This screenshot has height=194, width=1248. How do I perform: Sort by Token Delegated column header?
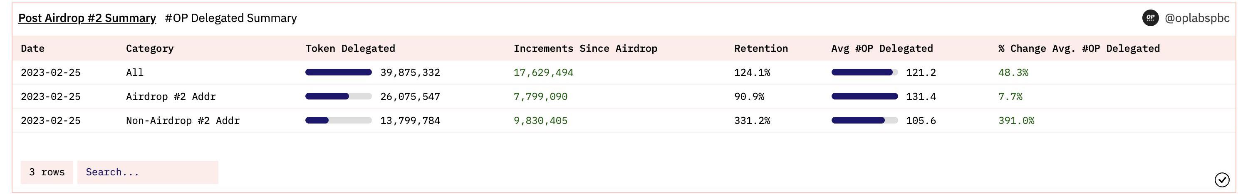[x=350, y=48]
